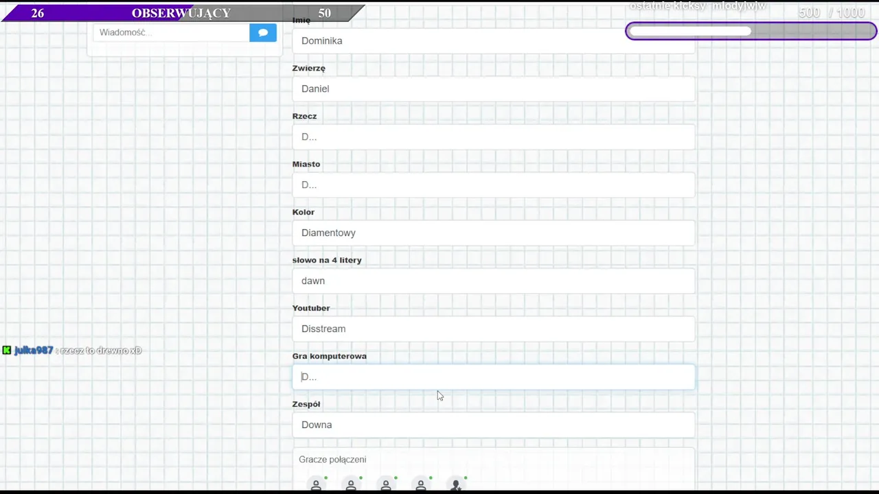Edit the Youtuber field with Disstream
Viewport: 879px width, 494px height.
(493, 329)
